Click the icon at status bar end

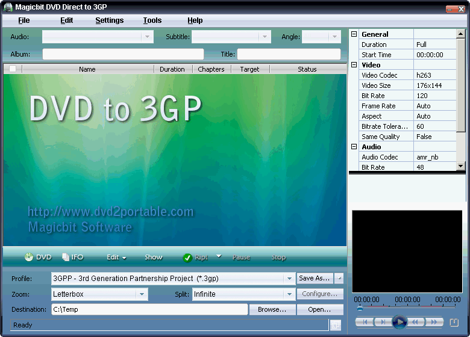(x=336, y=325)
